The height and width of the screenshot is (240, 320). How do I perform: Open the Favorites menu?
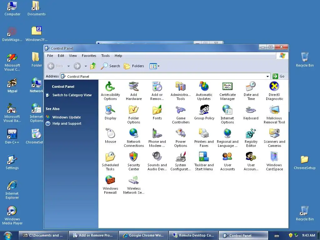click(89, 56)
